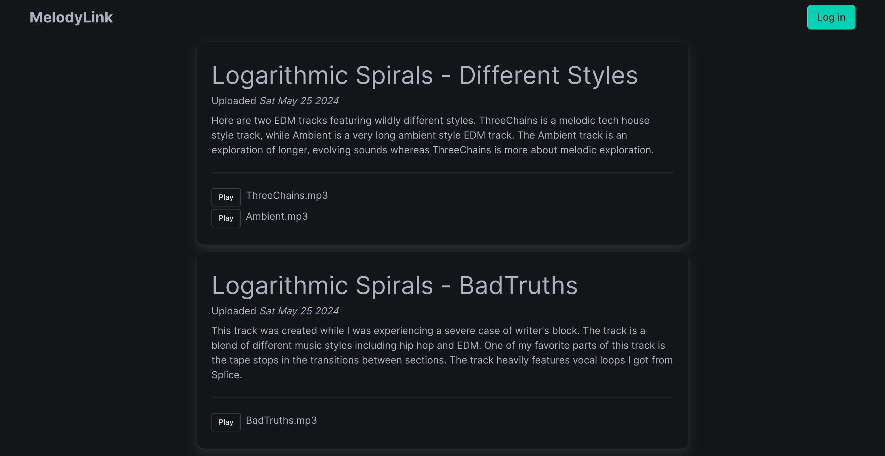Click the 'exploration of longer, evolving sounds' line
The image size is (885, 456).
point(432,150)
